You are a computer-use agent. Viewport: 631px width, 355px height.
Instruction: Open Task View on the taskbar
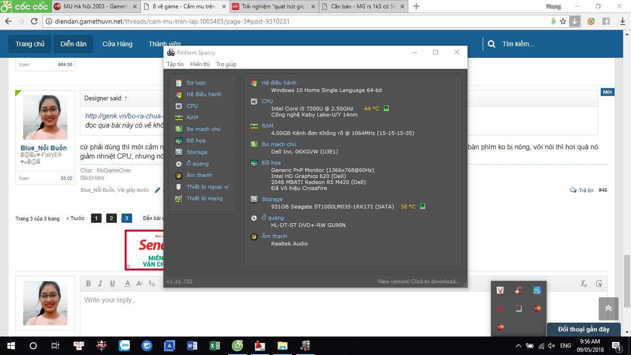55,345
